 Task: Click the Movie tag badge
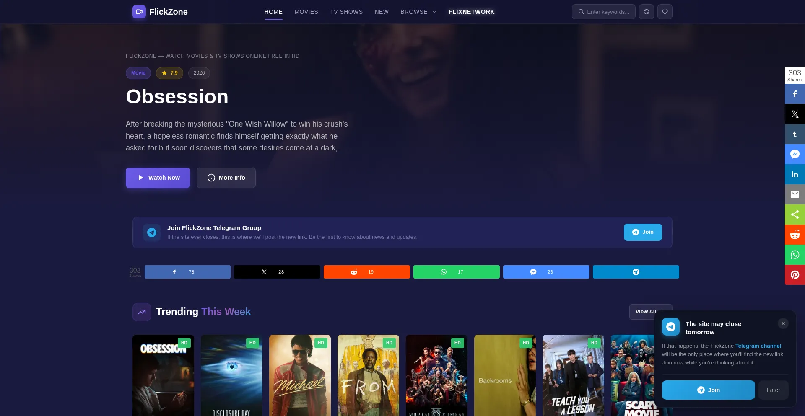[x=138, y=73]
